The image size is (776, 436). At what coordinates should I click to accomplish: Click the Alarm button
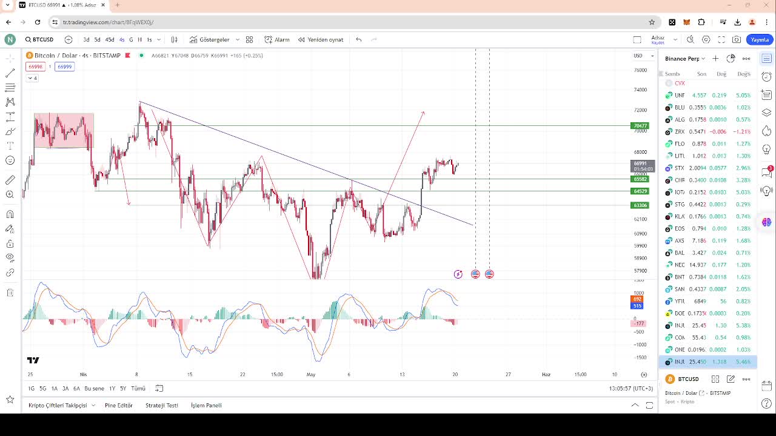point(277,39)
